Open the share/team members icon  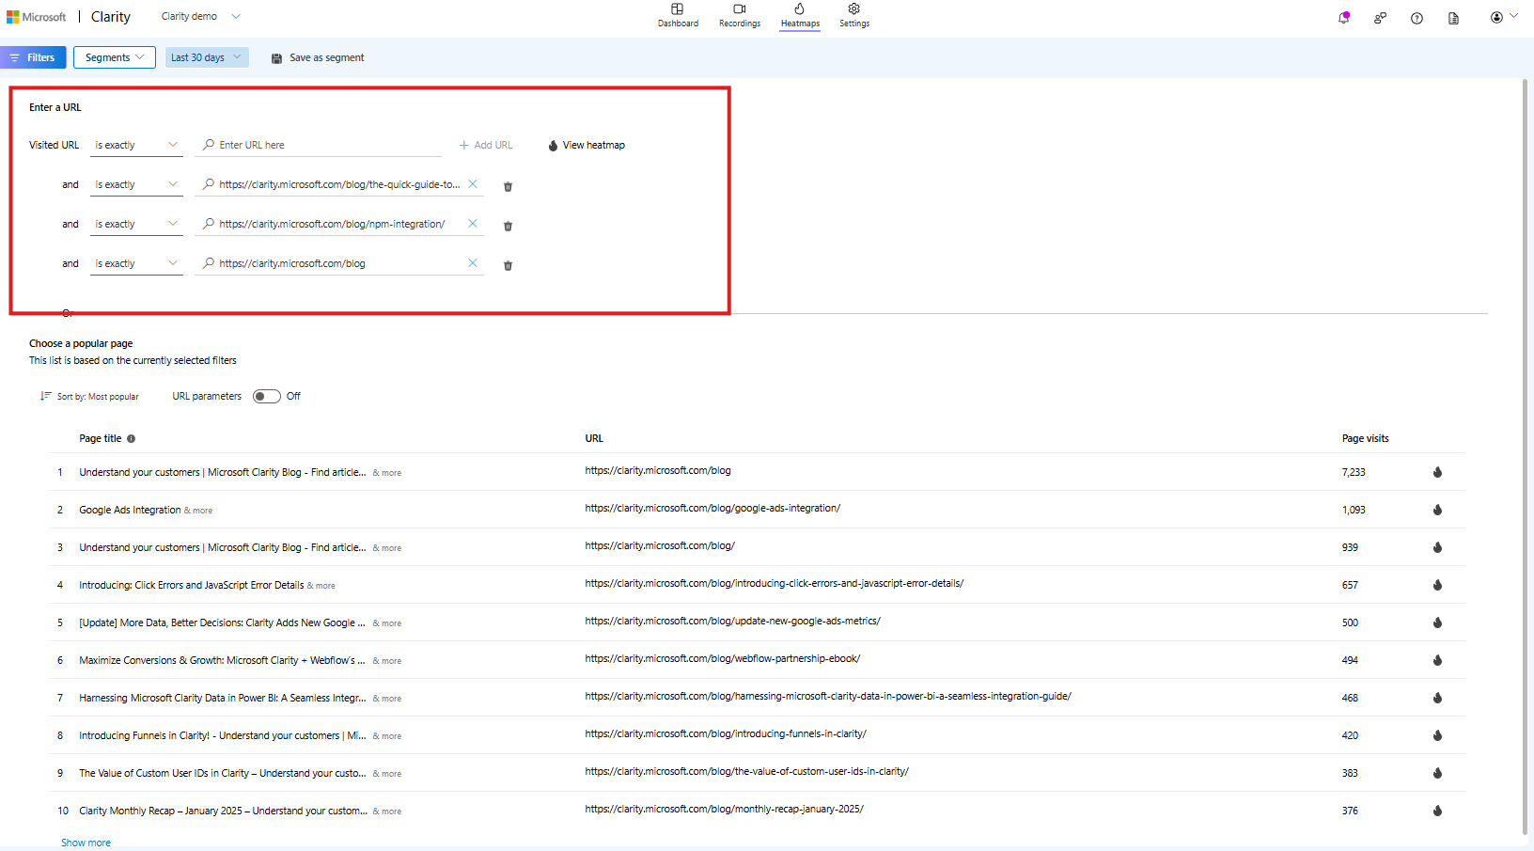1380,18
